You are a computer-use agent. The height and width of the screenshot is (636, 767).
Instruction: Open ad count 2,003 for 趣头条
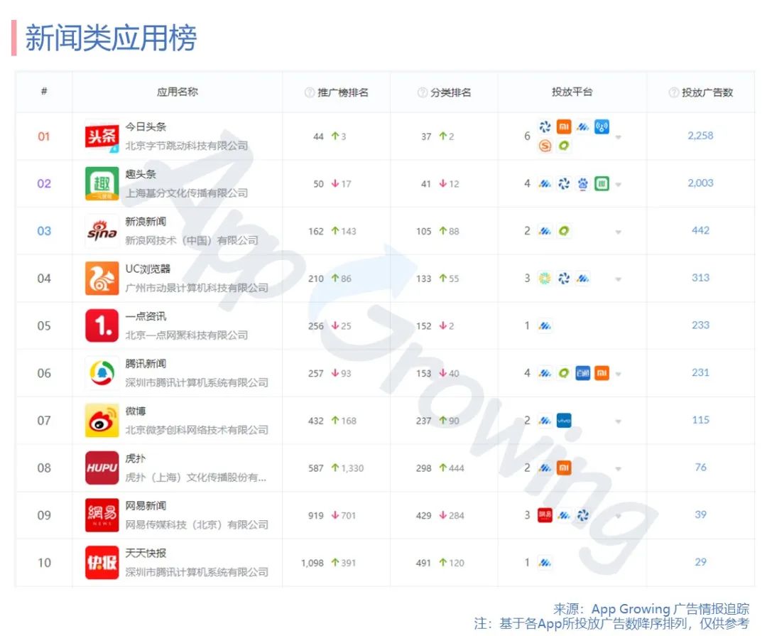click(700, 183)
